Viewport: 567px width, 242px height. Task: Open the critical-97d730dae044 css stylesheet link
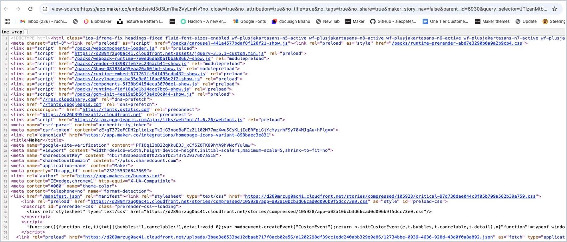[390, 196]
